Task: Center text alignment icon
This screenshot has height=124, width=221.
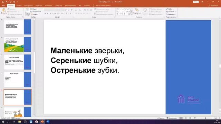Action: pyautogui.click(x=79, y=13)
